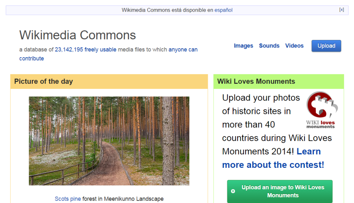Image resolution: width=354 pixels, height=203 pixels.
Task: Open the Sounds media section
Action: [x=269, y=45]
